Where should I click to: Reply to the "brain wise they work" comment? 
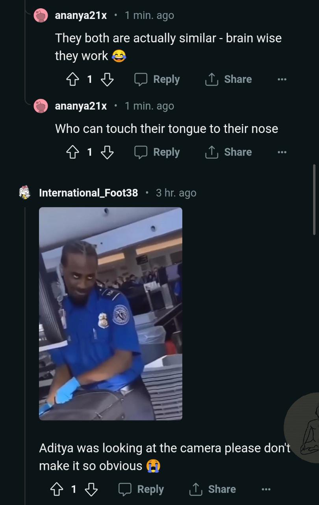pyautogui.click(x=157, y=79)
